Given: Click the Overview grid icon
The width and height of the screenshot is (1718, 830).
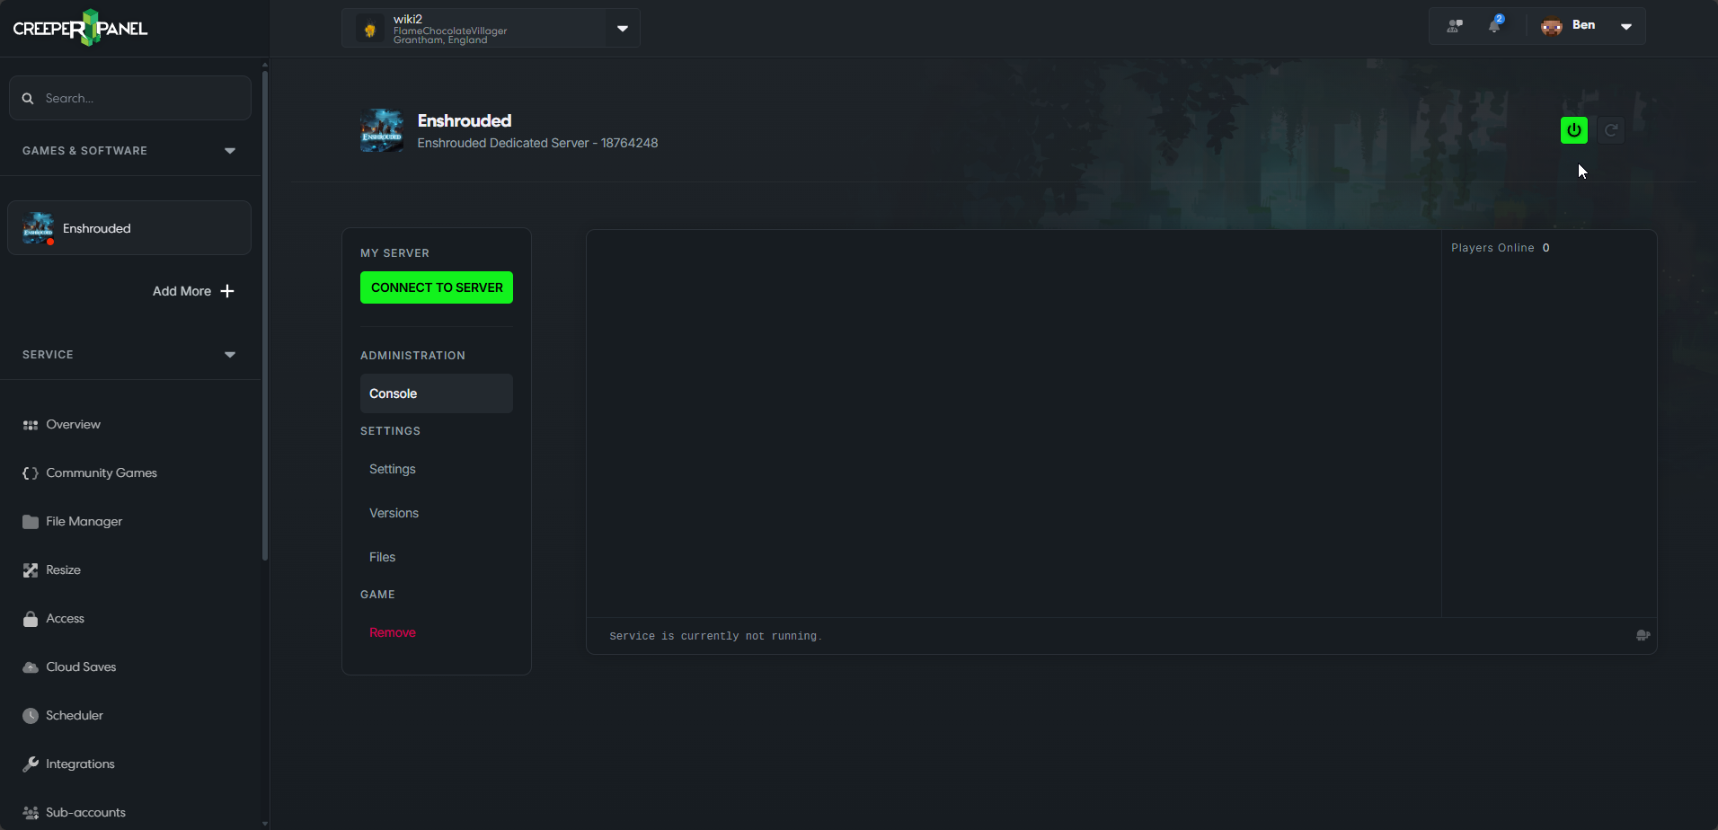Looking at the screenshot, I should 31,425.
